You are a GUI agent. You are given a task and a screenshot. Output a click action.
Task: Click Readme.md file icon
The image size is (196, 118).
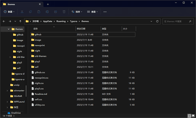[33, 94]
